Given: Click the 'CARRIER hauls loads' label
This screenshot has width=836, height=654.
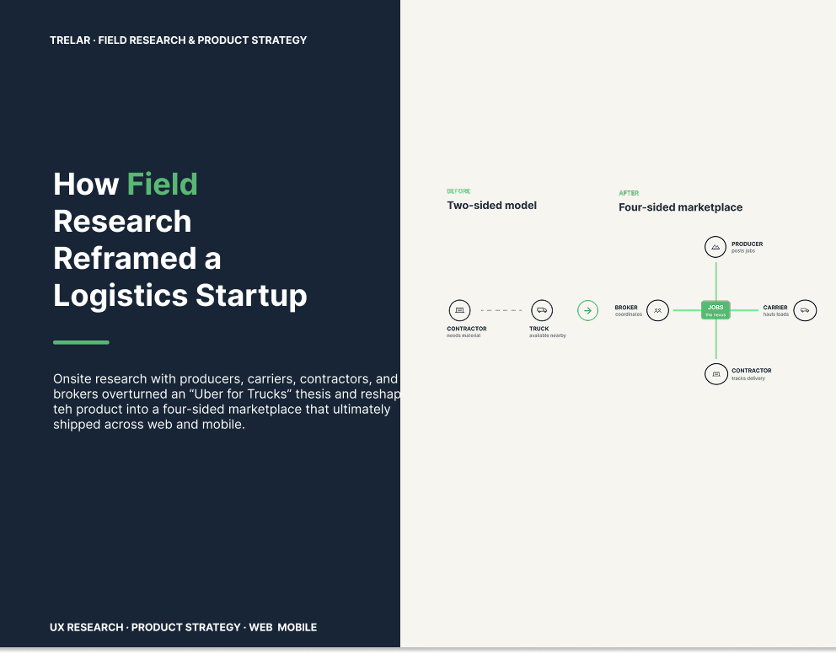Looking at the screenshot, I should point(776,310).
